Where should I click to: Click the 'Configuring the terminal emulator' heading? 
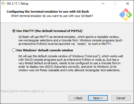pos(48,12)
